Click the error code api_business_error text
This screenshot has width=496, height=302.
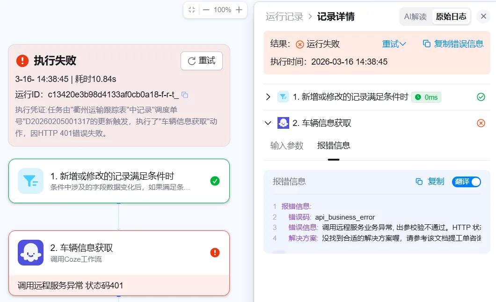click(345, 217)
